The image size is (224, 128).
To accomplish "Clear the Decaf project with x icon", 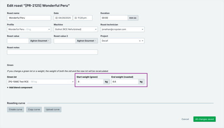I will tap(140, 41).
